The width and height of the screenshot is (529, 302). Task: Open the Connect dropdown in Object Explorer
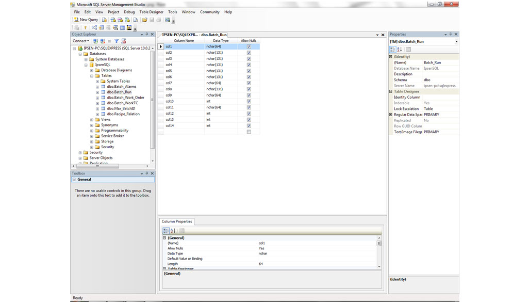coord(81,41)
